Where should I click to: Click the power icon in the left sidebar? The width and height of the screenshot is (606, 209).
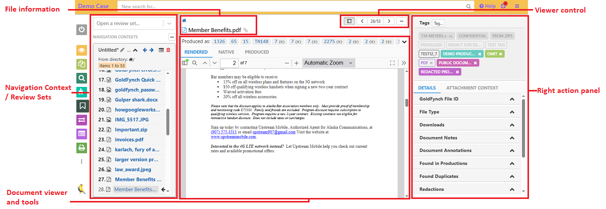(x=82, y=30)
